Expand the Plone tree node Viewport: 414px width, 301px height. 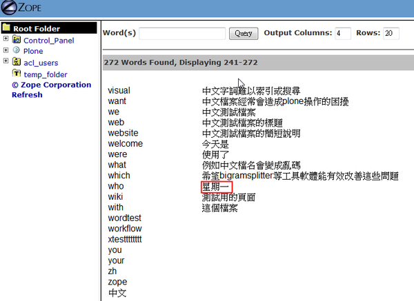pos(6,50)
